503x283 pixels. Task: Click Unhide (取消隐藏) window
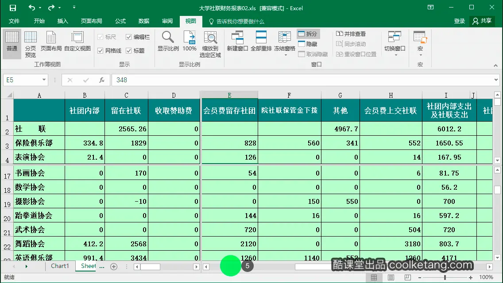click(x=313, y=54)
